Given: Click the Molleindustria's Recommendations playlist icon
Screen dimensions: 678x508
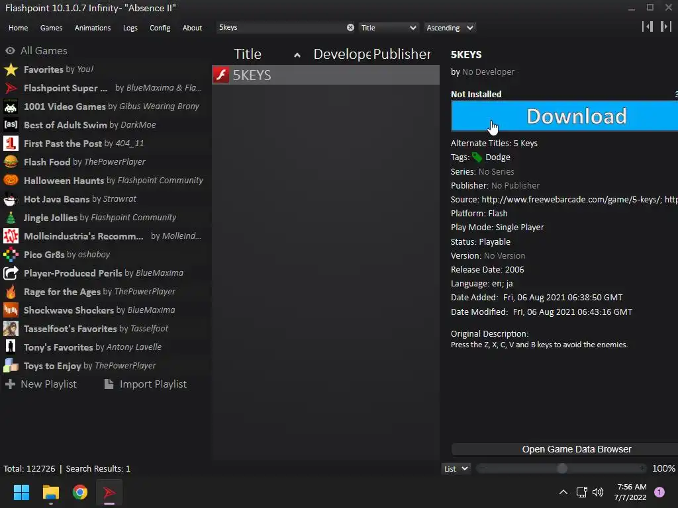Looking at the screenshot, I should click(x=11, y=236).
